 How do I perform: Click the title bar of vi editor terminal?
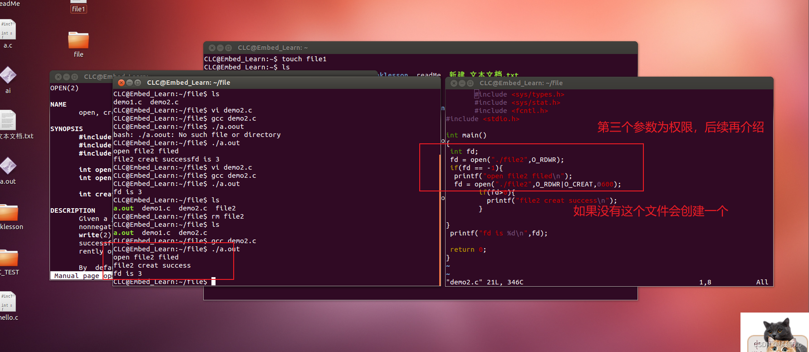[609, 83]
